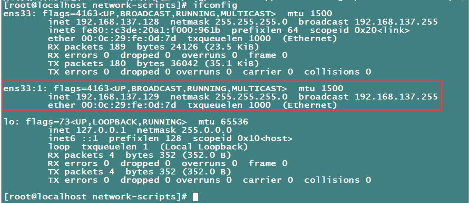Image resolution: width=469 pixels, height=203 pixels.
Task: Click the bottom [root@localhost network-scripts] prompt
Action: [96, 197]
